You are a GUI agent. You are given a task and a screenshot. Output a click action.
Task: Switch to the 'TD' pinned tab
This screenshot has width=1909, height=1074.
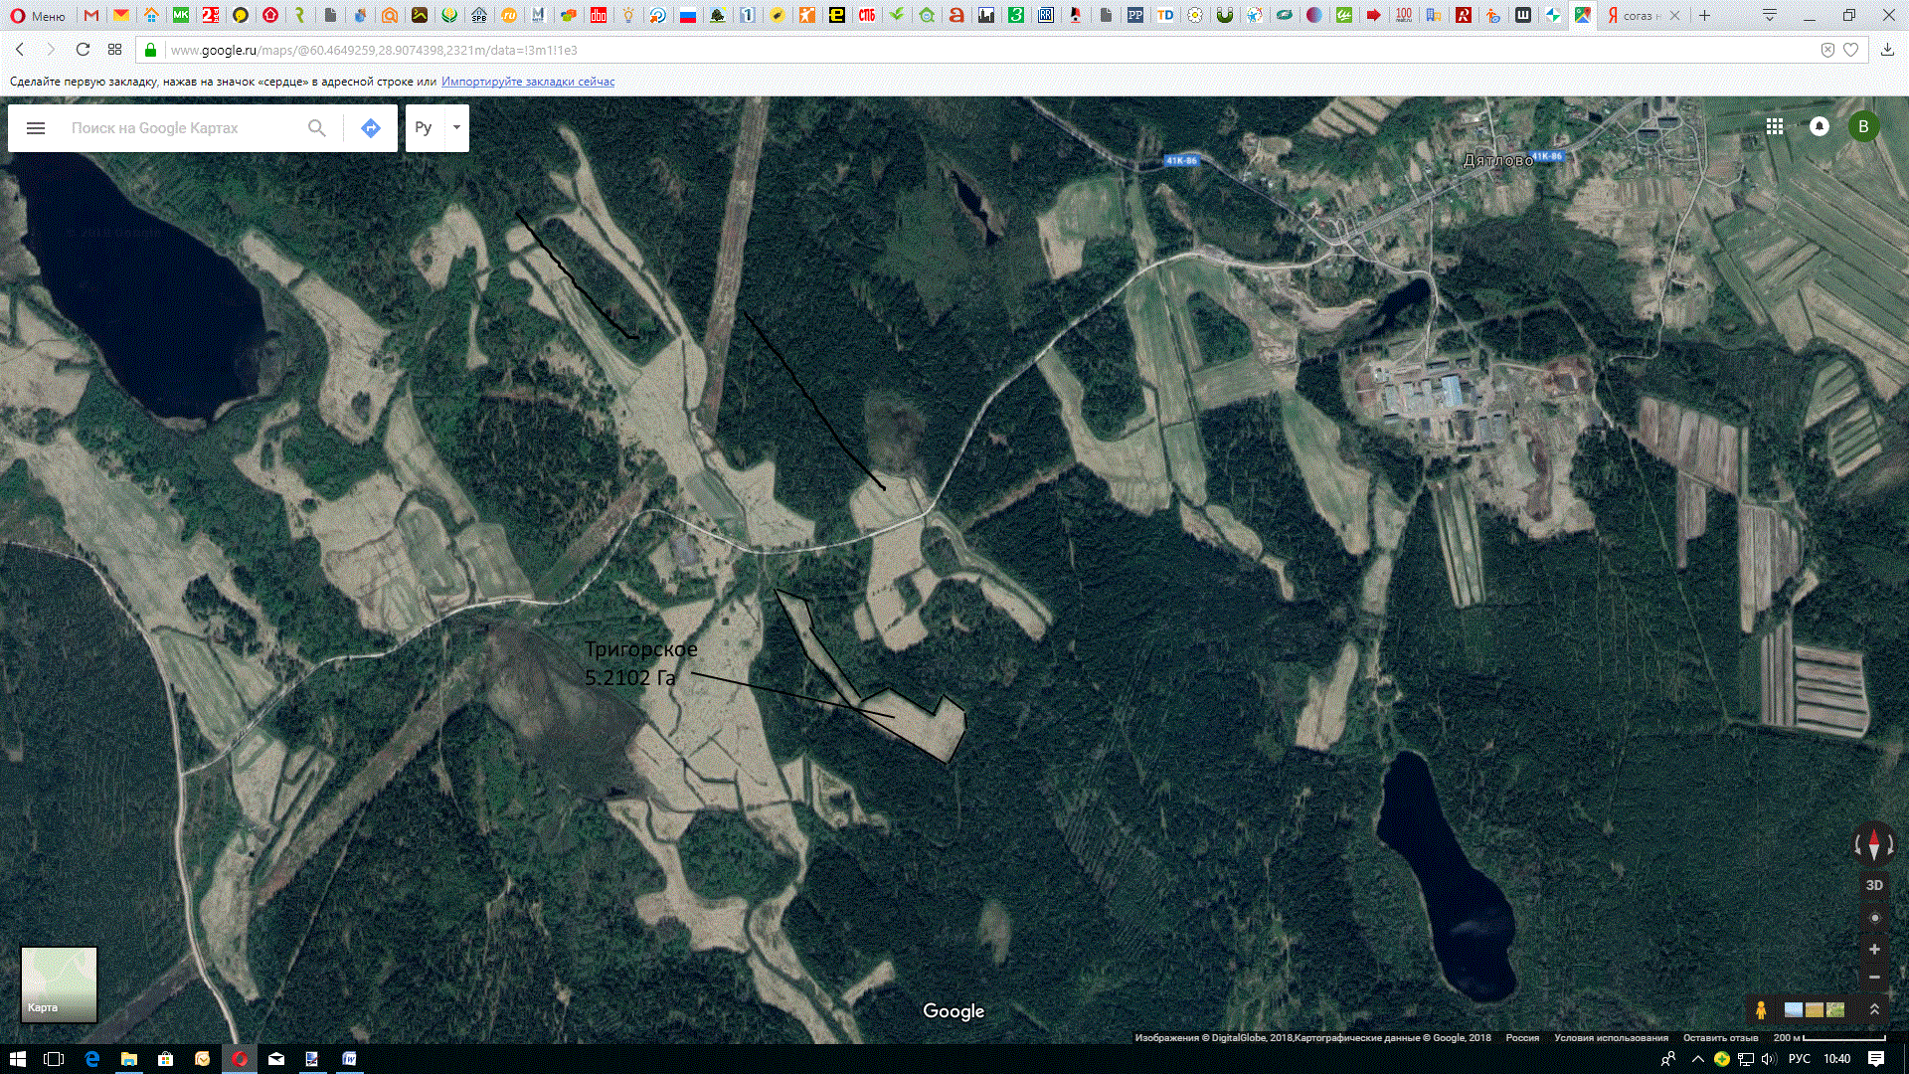coord(1165,15)
